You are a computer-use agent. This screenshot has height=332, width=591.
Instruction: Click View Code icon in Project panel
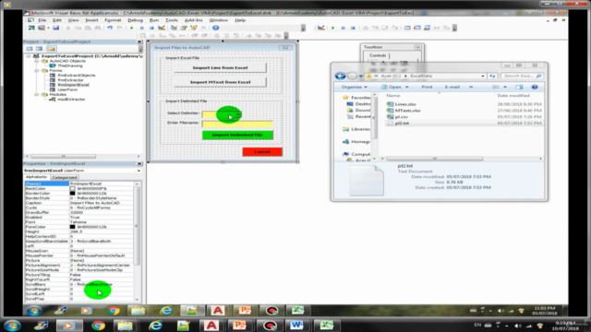[x=30, y=49]
